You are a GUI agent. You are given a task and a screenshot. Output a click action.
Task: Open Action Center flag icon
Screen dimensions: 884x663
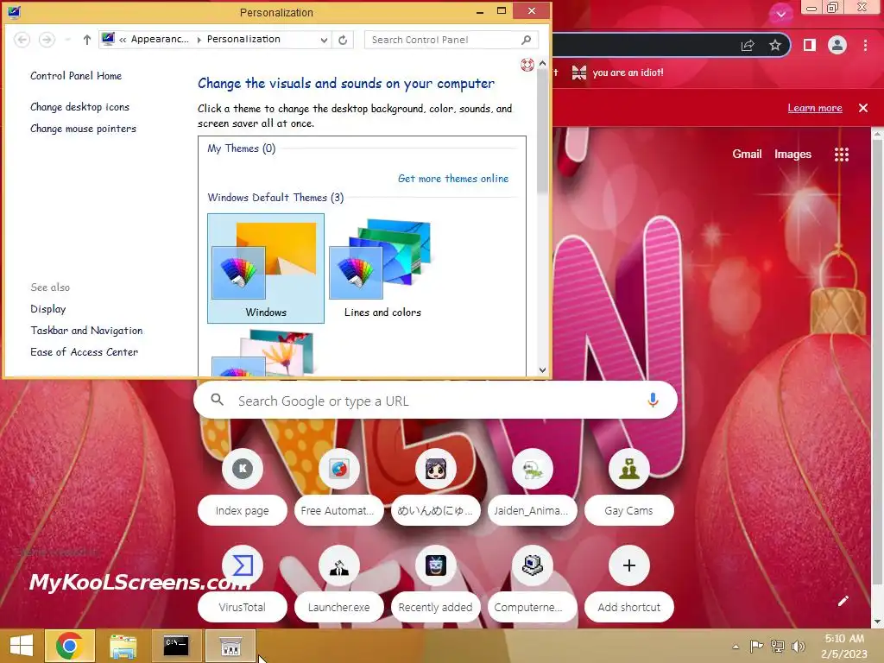point(756,647)
